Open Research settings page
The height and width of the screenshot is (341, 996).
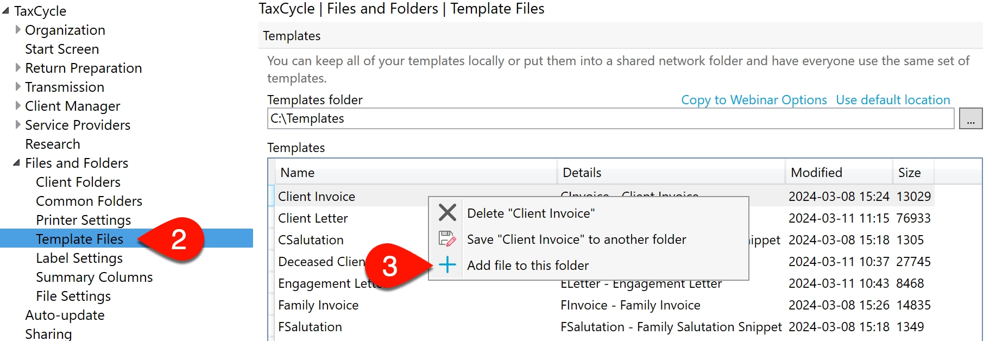click(53, 144)
